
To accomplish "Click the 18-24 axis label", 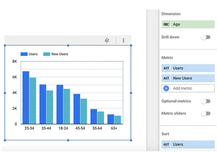I will pos(63,128).
